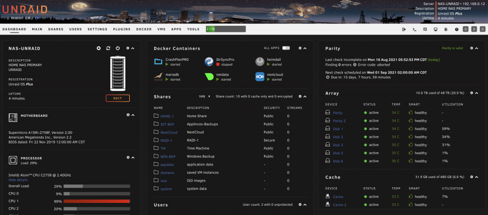Collapse the Shares panel

click(305, 96)
